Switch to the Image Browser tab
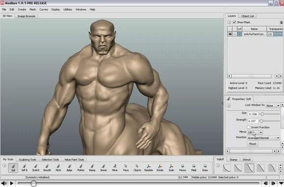The width and height of the screenshot is (284, 187). 26,16
